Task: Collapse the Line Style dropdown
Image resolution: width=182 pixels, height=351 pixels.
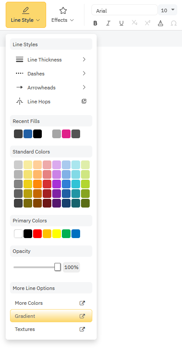Action: [x=26, y=15]
